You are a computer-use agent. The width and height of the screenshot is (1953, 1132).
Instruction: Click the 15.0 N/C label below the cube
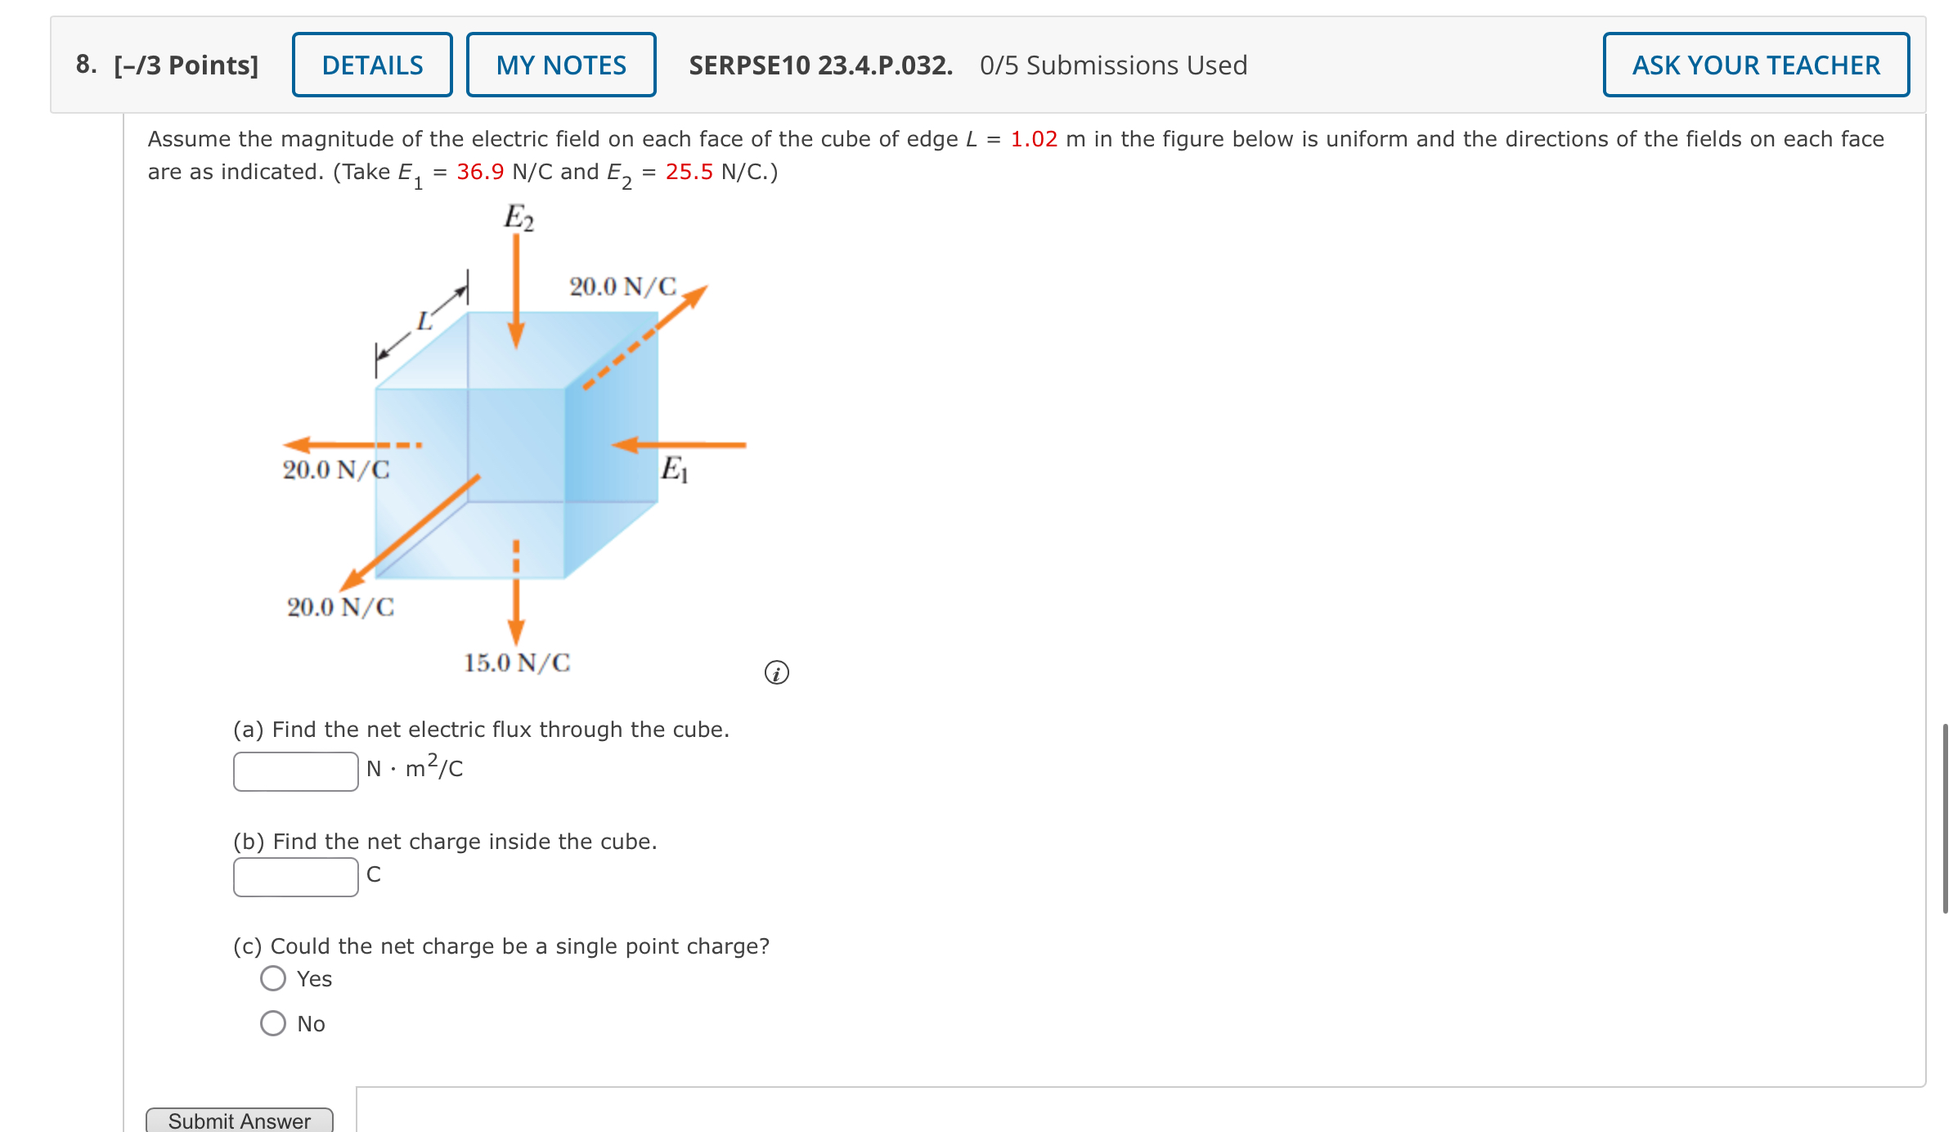point(515,663)
